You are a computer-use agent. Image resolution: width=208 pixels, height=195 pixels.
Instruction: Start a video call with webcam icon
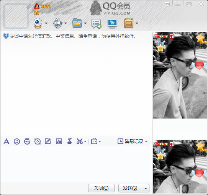(38, 23)
